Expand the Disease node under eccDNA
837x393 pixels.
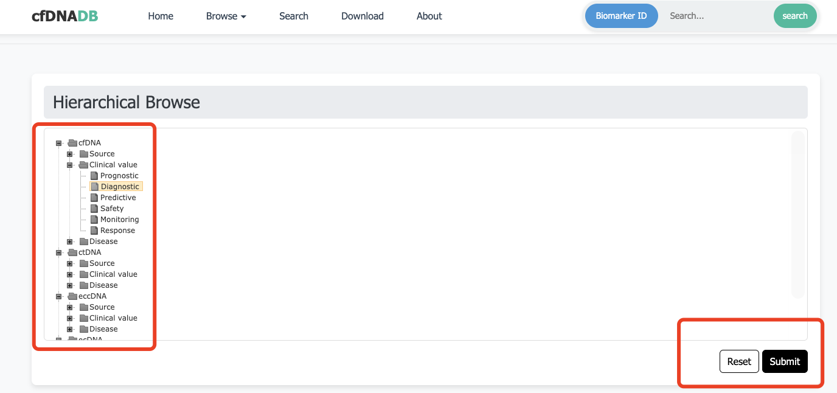point(70,329)
